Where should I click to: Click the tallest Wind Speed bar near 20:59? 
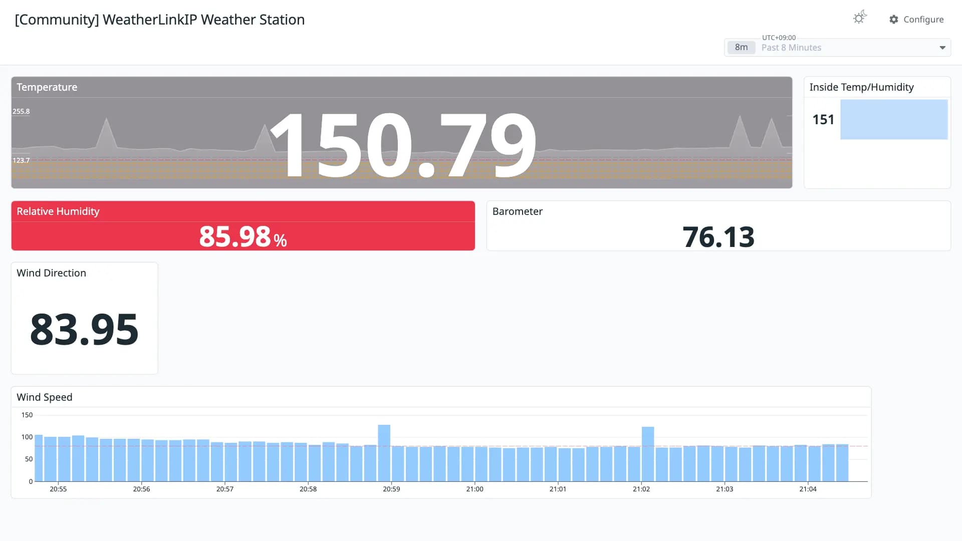384,453
